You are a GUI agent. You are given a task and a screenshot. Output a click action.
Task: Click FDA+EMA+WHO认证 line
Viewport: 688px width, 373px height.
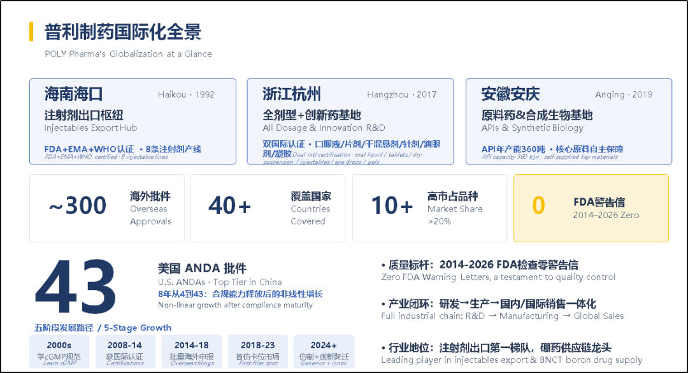pyautogui.click(x=122, y=149)
